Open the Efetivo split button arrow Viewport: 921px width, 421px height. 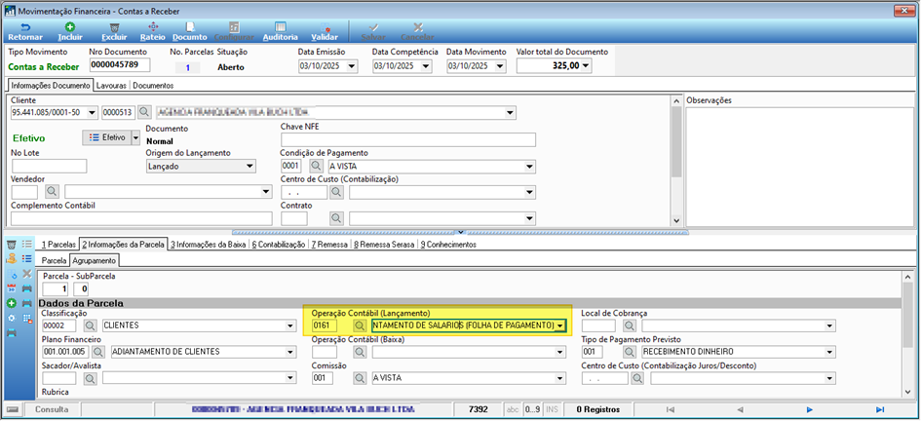[x=135, y=137]
